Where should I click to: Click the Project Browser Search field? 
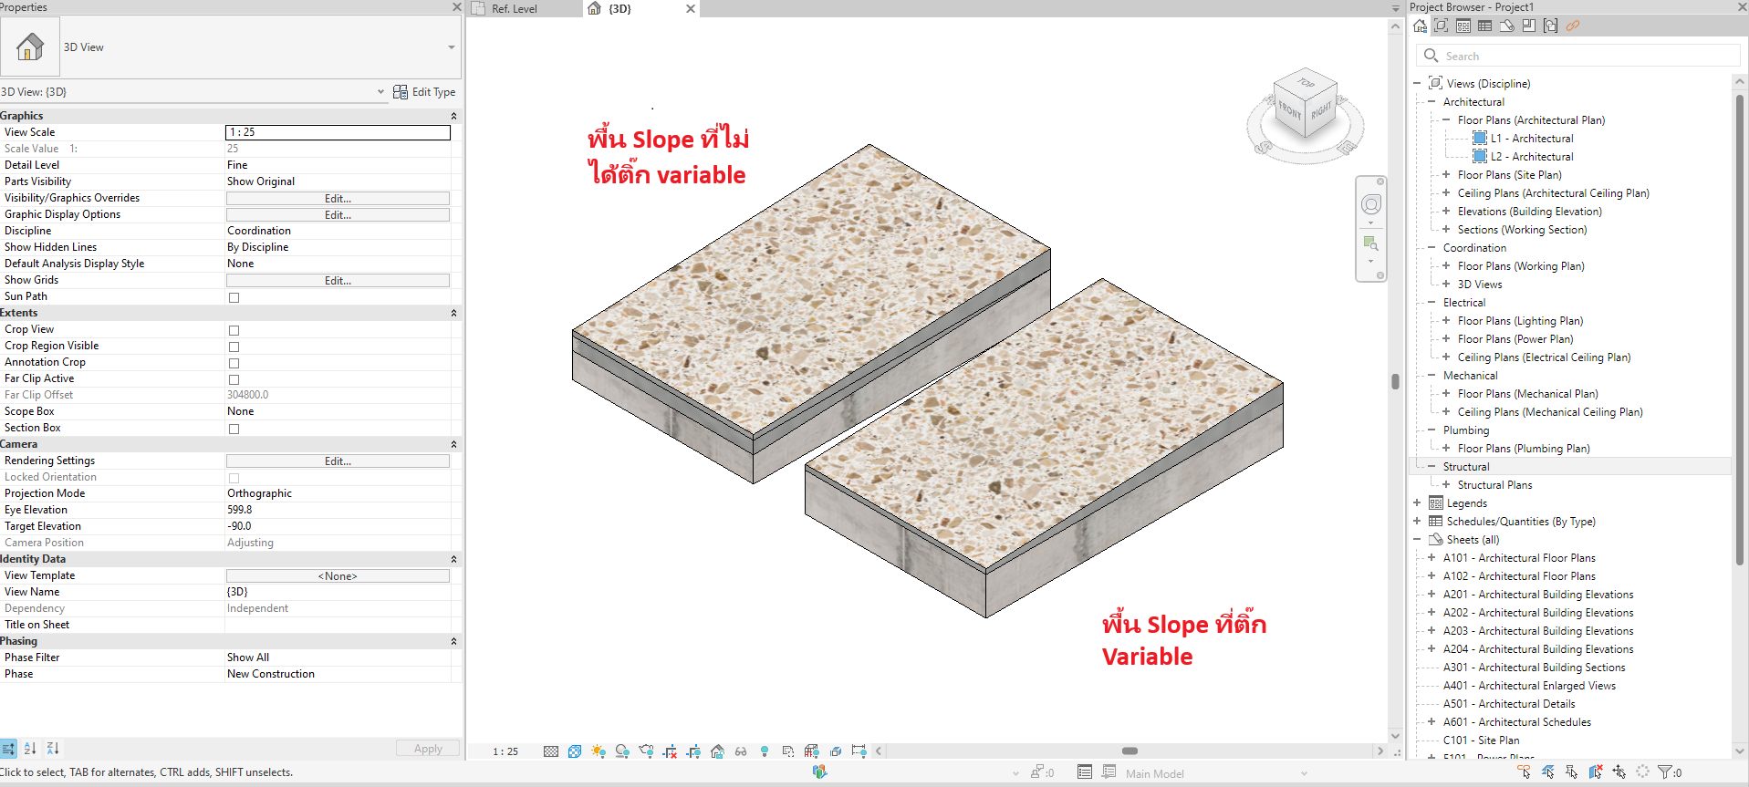[x=1578, y=56]
